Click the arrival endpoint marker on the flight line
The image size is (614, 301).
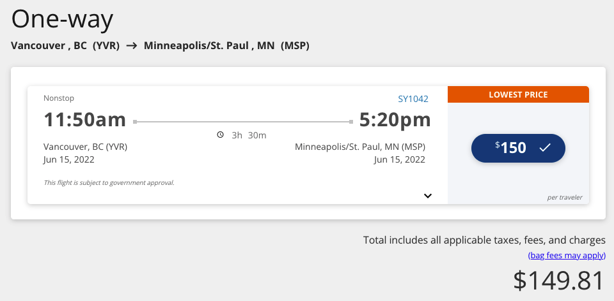351,121
